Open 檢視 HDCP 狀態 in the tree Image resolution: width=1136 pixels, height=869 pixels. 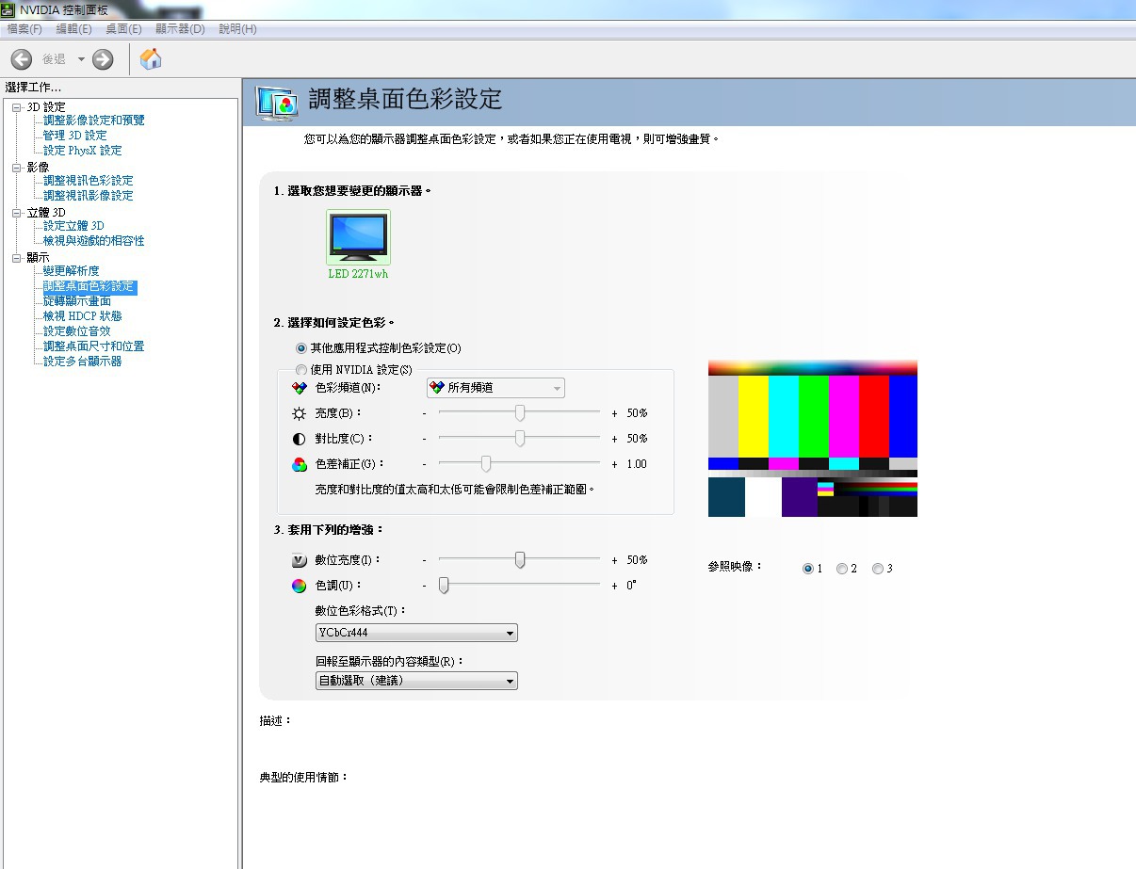click(83, 316)
